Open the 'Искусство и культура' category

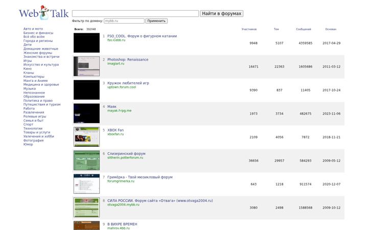click(41, 64)
